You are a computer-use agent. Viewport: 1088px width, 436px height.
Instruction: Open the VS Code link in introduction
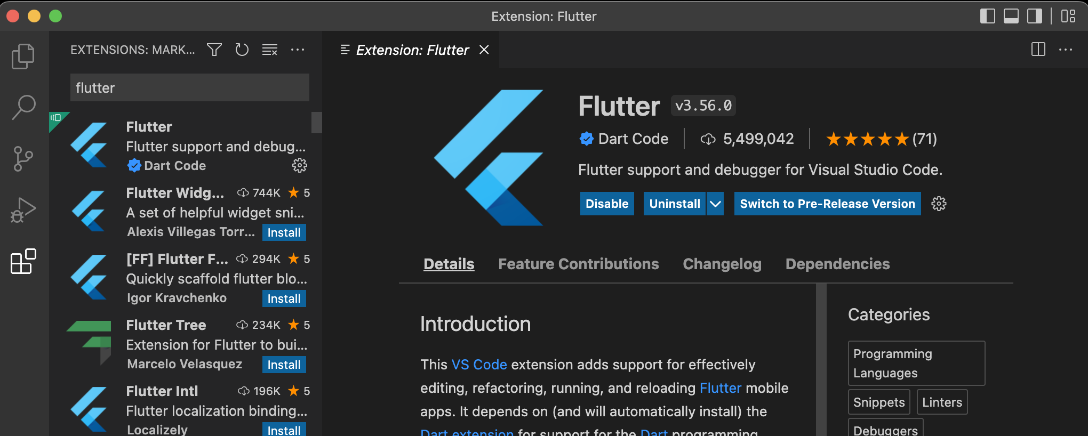point(479,365)
